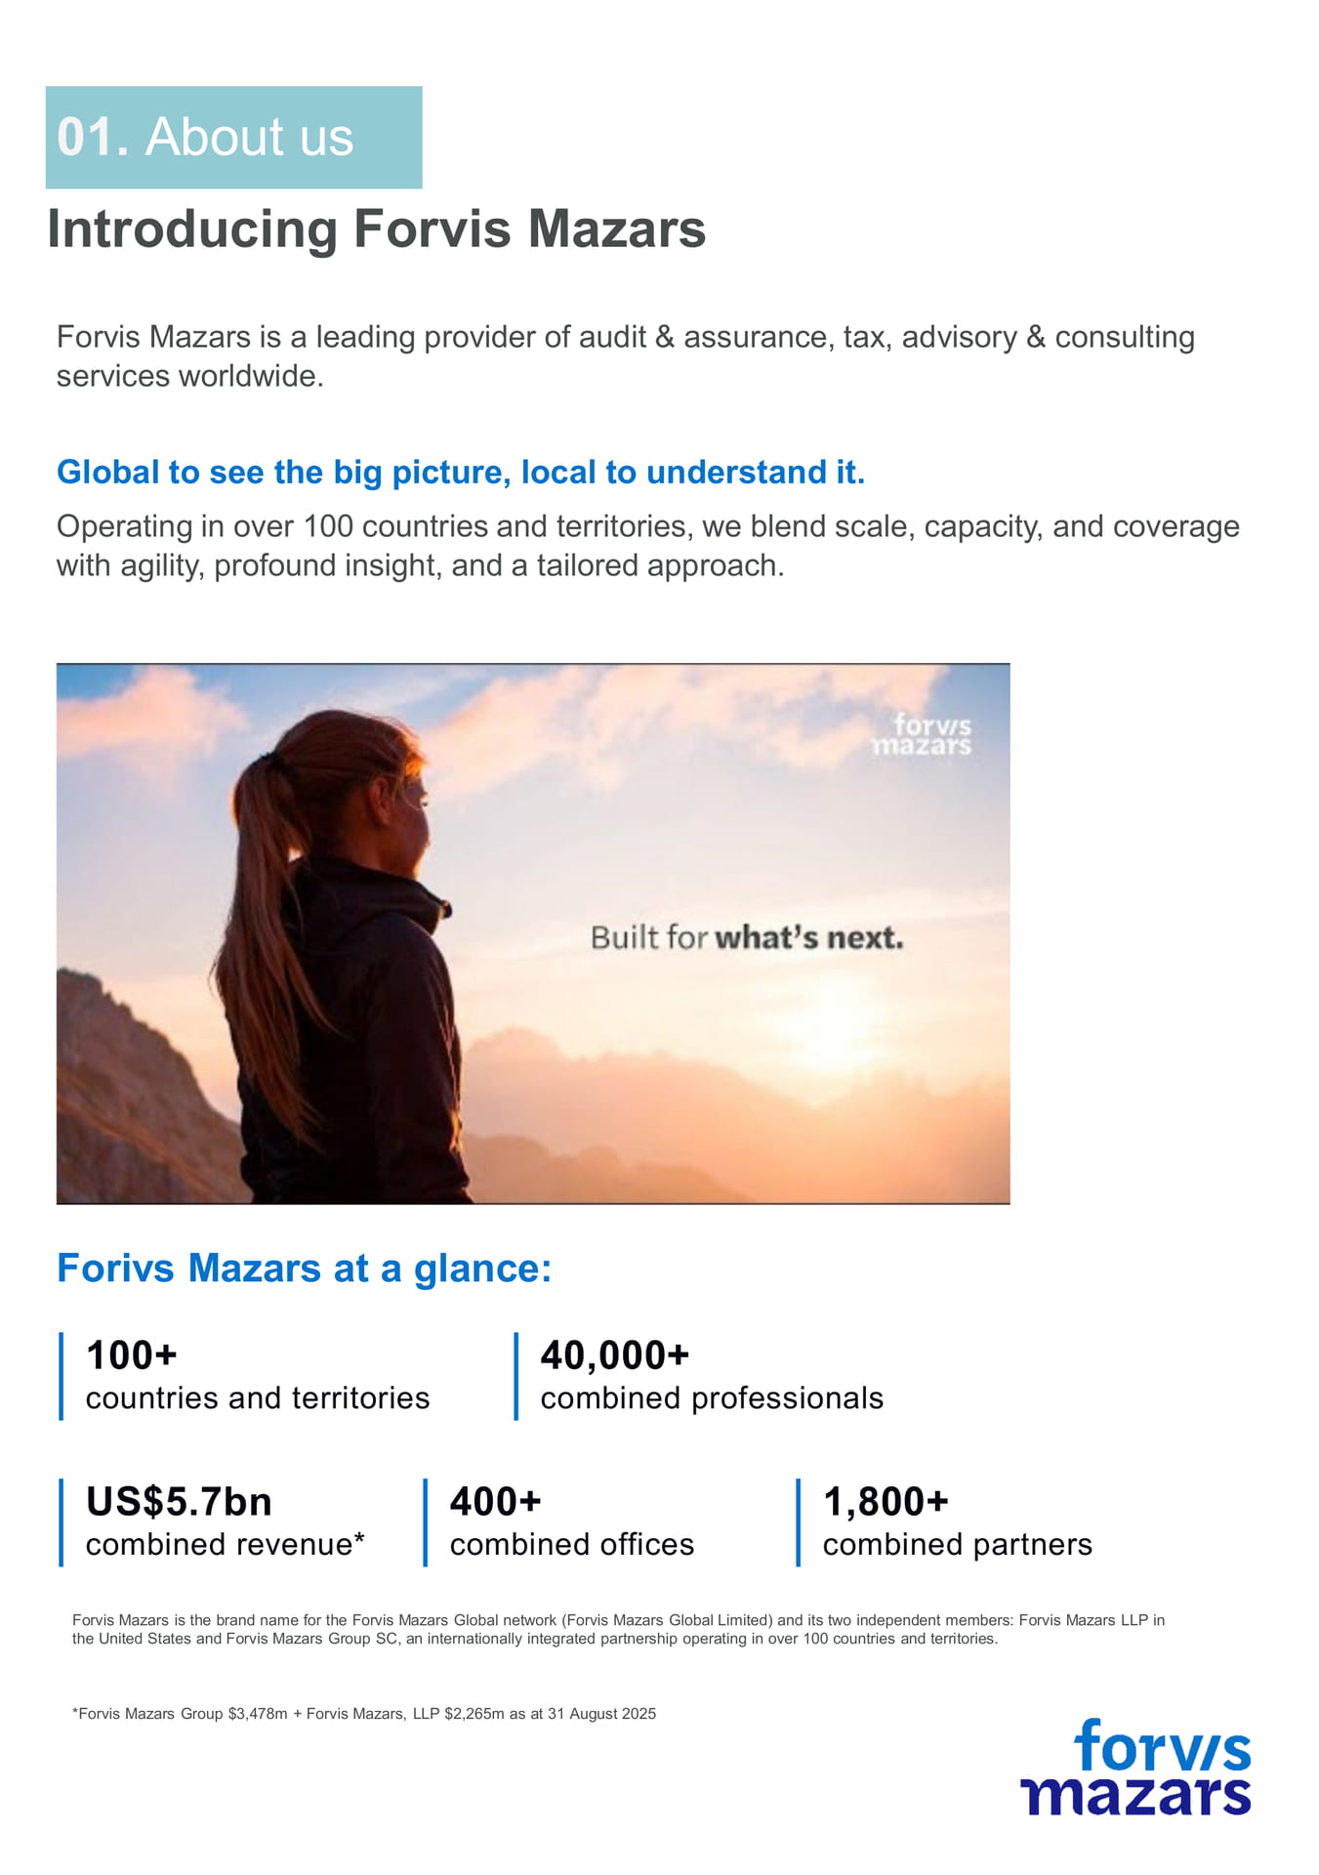1319x1875 pixels.
Task: Click the '400+' combined offices stat
Action: coord(571,1522)
